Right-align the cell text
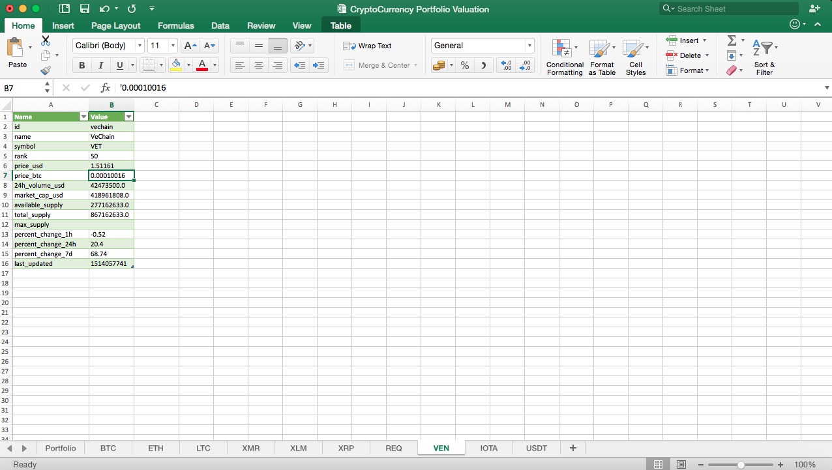The image size is (832, 470). pos(278,65)
